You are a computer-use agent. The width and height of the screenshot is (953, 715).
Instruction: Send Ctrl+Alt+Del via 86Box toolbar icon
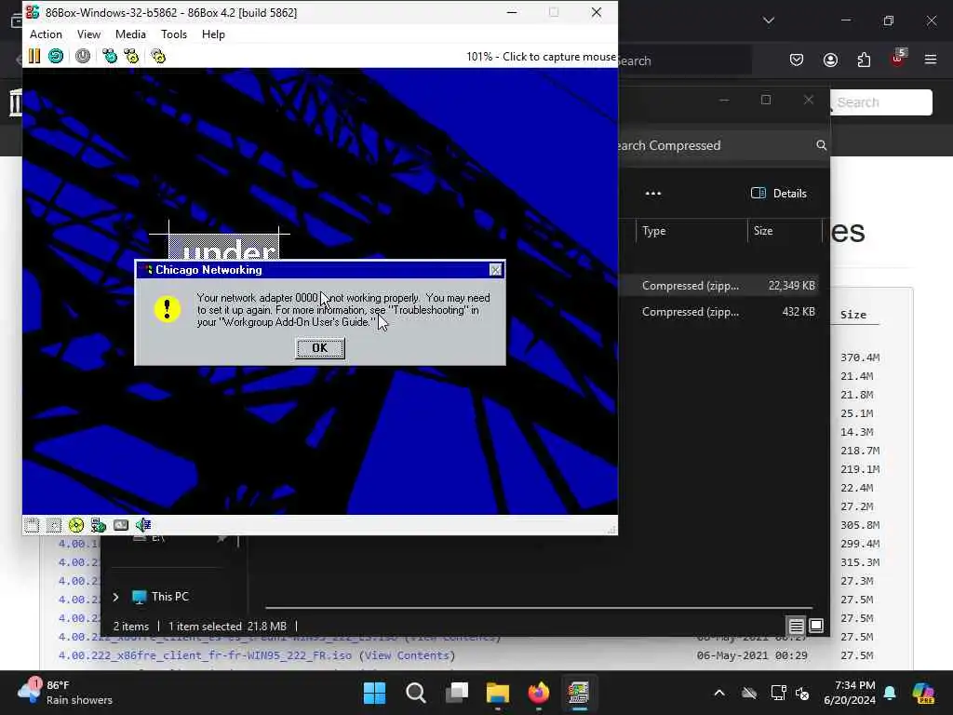pos(110,57)
